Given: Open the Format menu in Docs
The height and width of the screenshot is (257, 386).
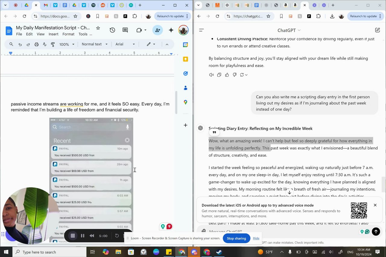Looking at the screenshot, I should click(x=68, y=34).
